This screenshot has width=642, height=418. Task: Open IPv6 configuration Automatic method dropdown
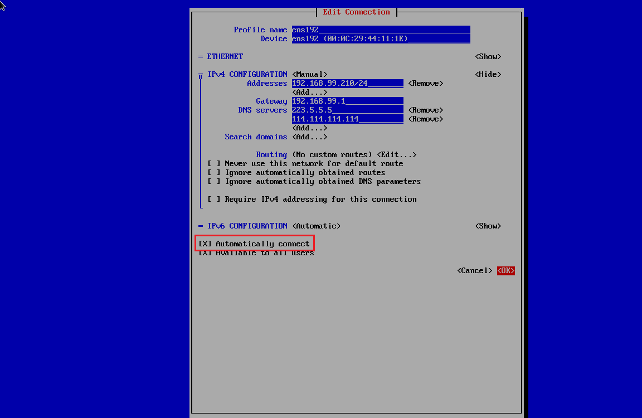[316, 226]
